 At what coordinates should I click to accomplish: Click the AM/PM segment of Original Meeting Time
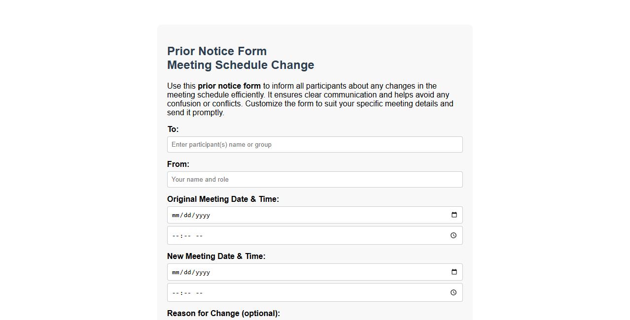click(x=200, y=235)
